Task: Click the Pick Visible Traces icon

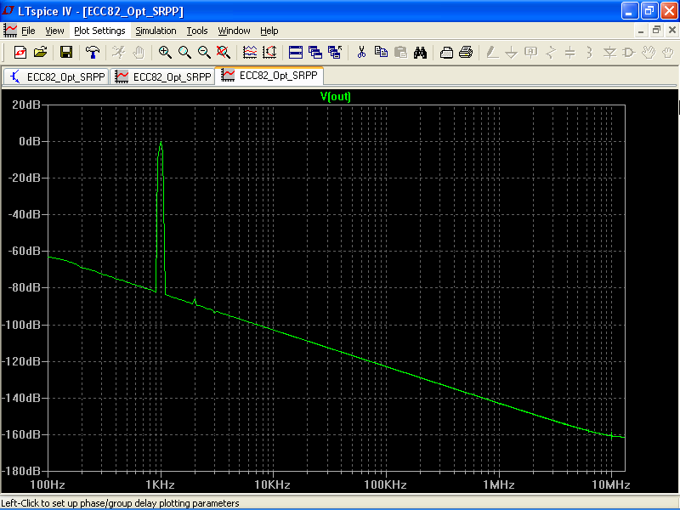Action: tap(250, 53)
